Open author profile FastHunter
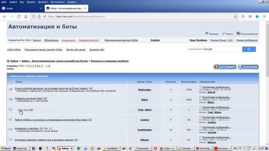 [145, 130]
